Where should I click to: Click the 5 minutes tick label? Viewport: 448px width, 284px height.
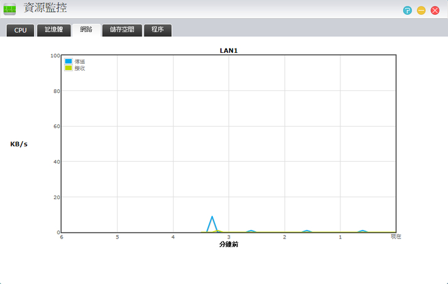[x=117, y=237]
